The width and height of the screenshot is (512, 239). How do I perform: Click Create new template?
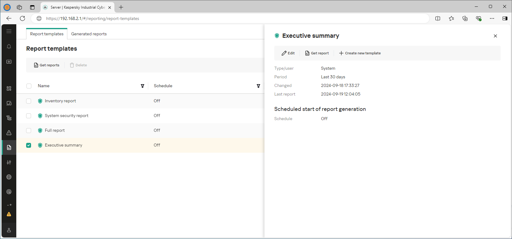(x=360, y=53)
